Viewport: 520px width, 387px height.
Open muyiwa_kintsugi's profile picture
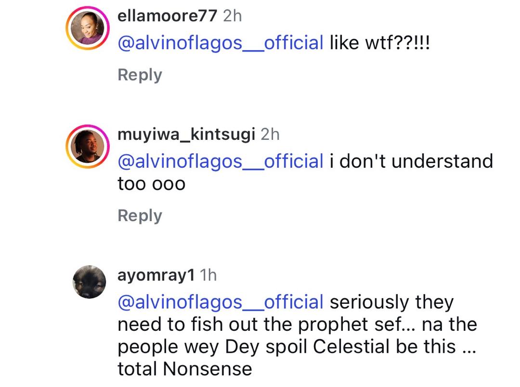[88, 146]
